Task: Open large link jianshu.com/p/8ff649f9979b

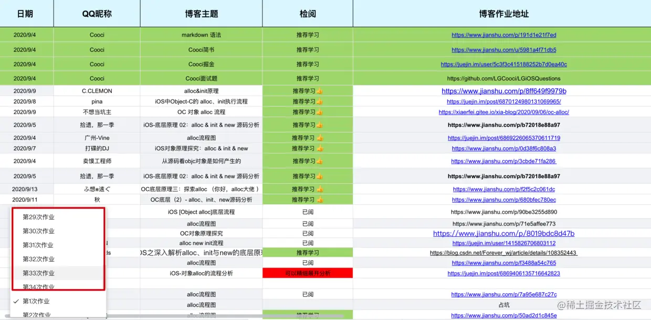Action: [503, 91]
